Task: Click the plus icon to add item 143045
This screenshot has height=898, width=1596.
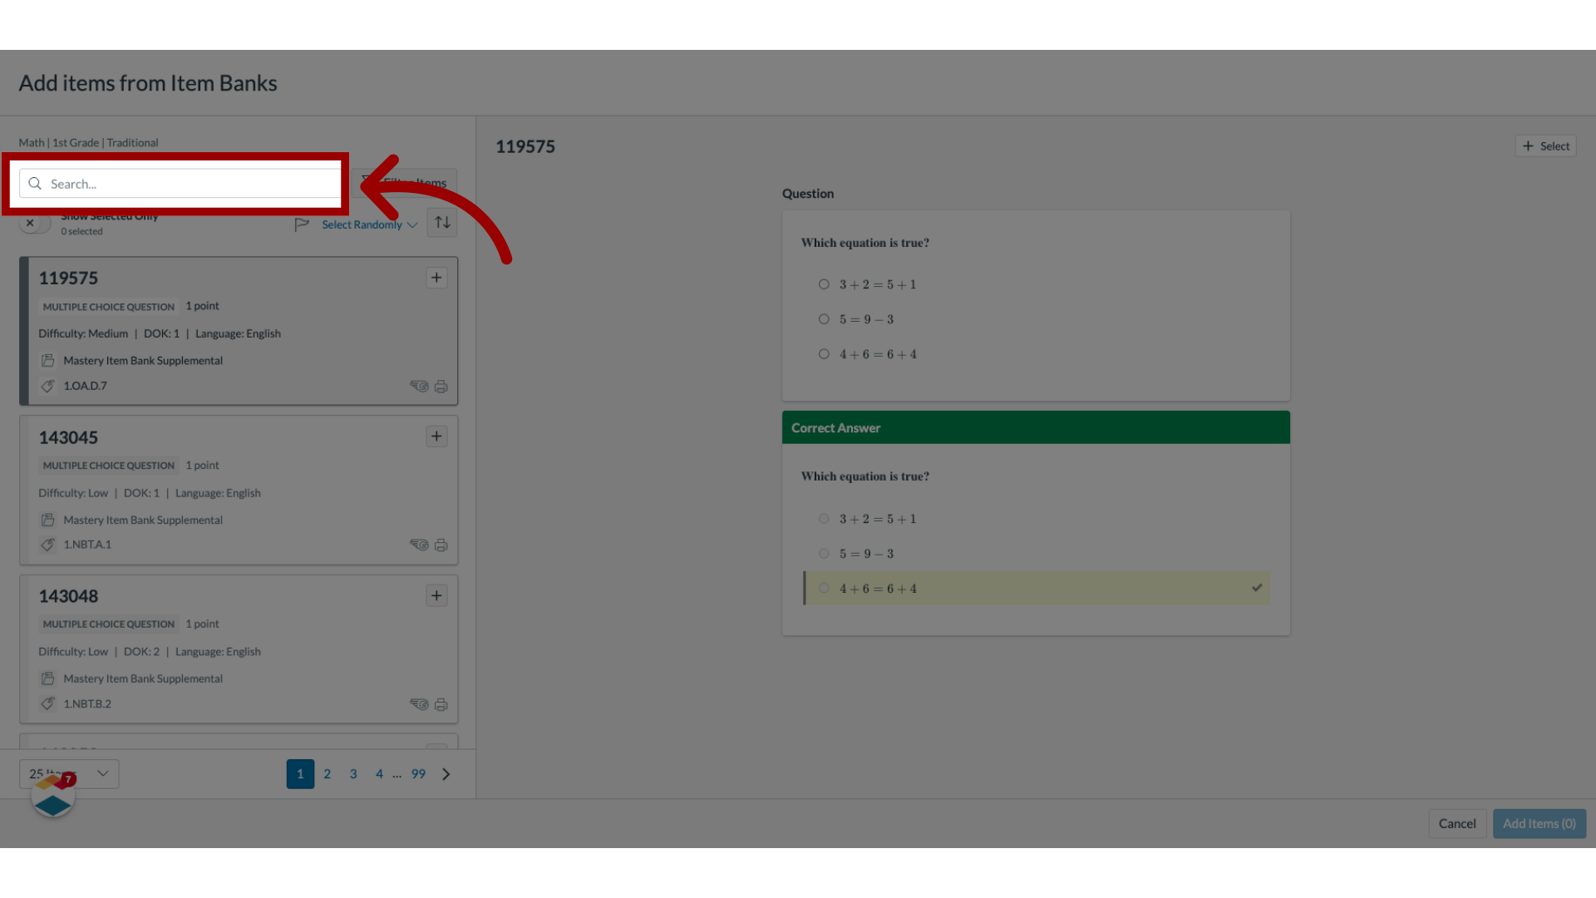Action: click(436, 436)
